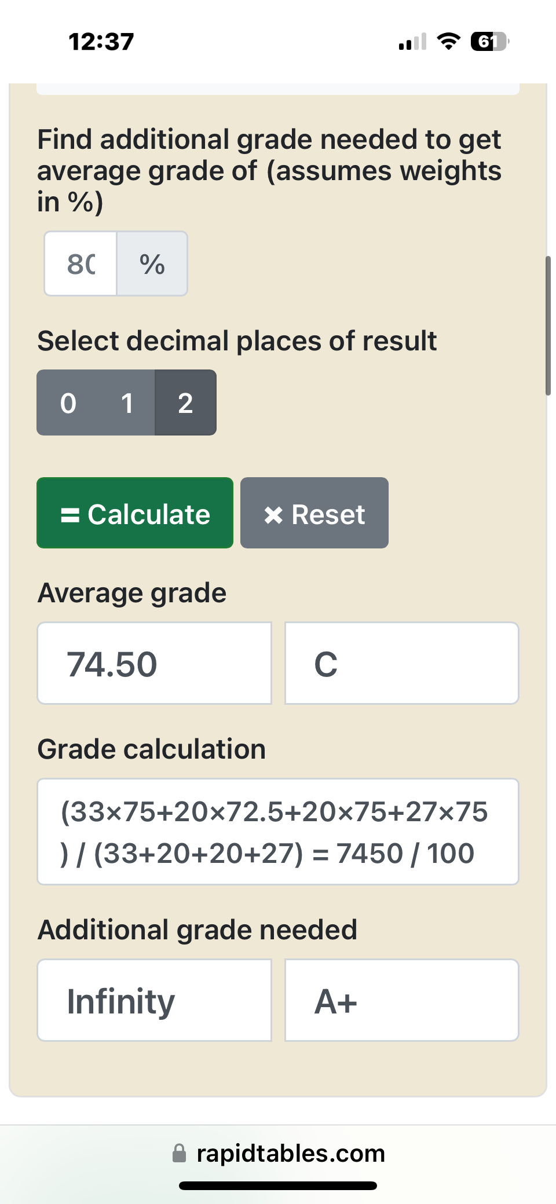Click the A+ additional letter grade field
Image resolution: width=556 pixels, height=1204 pixels.
(401, 1001)
